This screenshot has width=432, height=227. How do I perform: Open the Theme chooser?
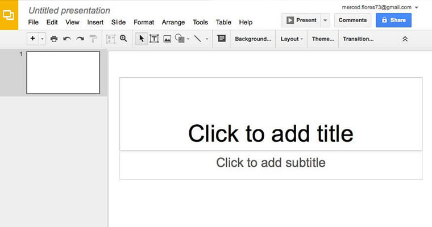[323, 39]
